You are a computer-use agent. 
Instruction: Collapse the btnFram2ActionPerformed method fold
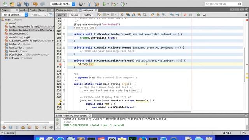pyautogui.click(x=64, y=34)
